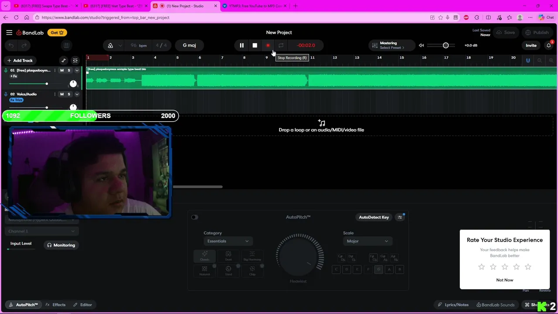Solo track 02 Voice/Audio

(x=69, y=94)
